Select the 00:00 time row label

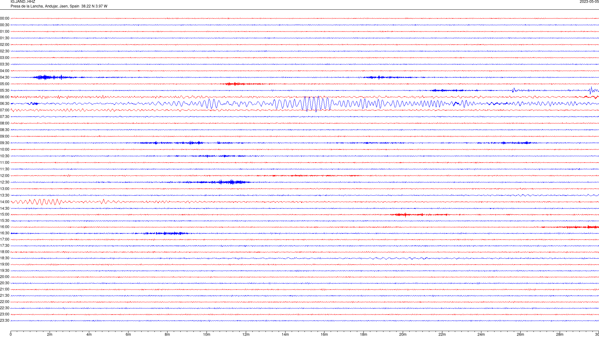pyautogui.click(x=5, y=18)
